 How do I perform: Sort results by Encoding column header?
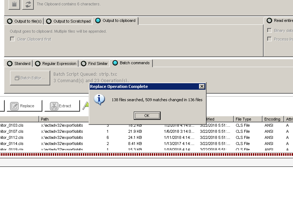pos(272,119)
